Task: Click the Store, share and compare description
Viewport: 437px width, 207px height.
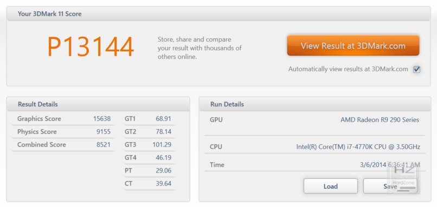Action: click(200, 48)
